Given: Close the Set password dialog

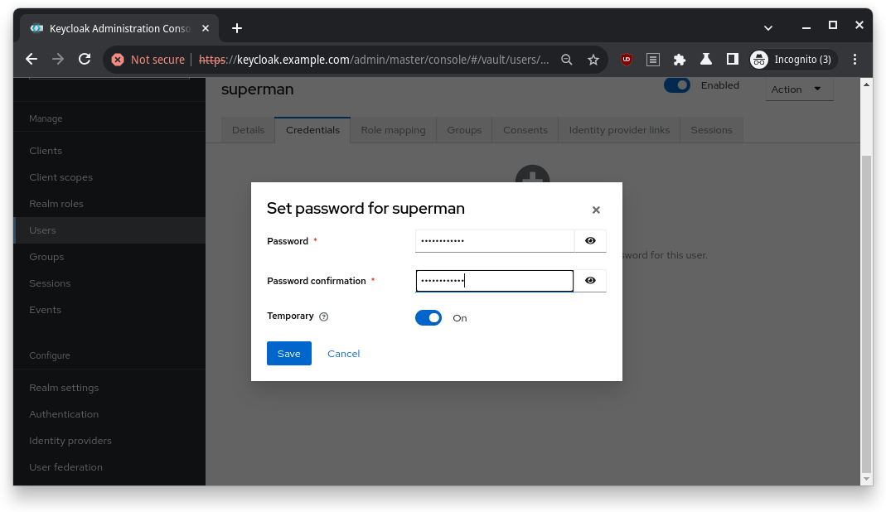Looking at the screenshot, I should click(596, 210).
